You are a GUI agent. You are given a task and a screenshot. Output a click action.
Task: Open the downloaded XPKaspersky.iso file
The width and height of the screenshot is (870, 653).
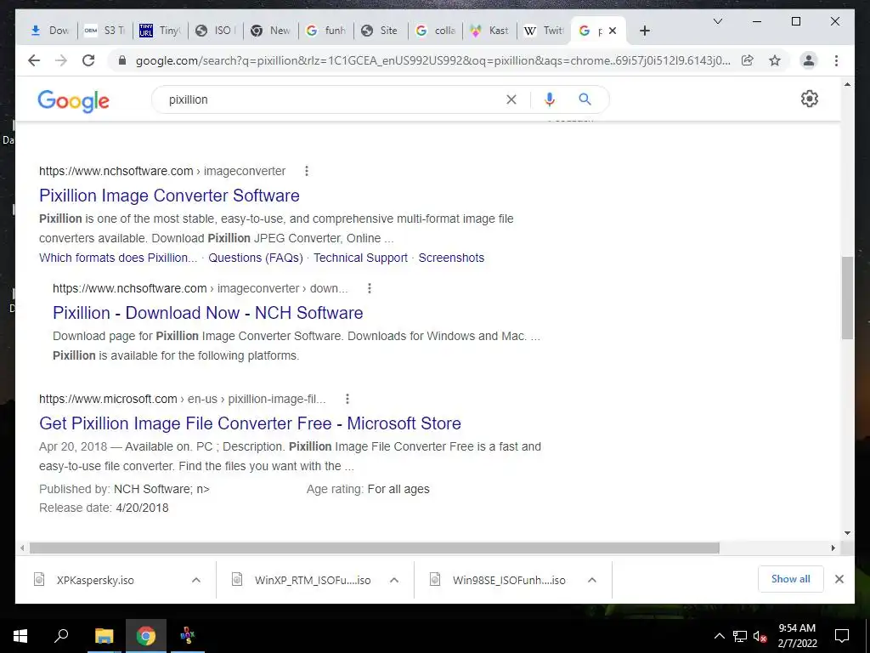point(95,580)
